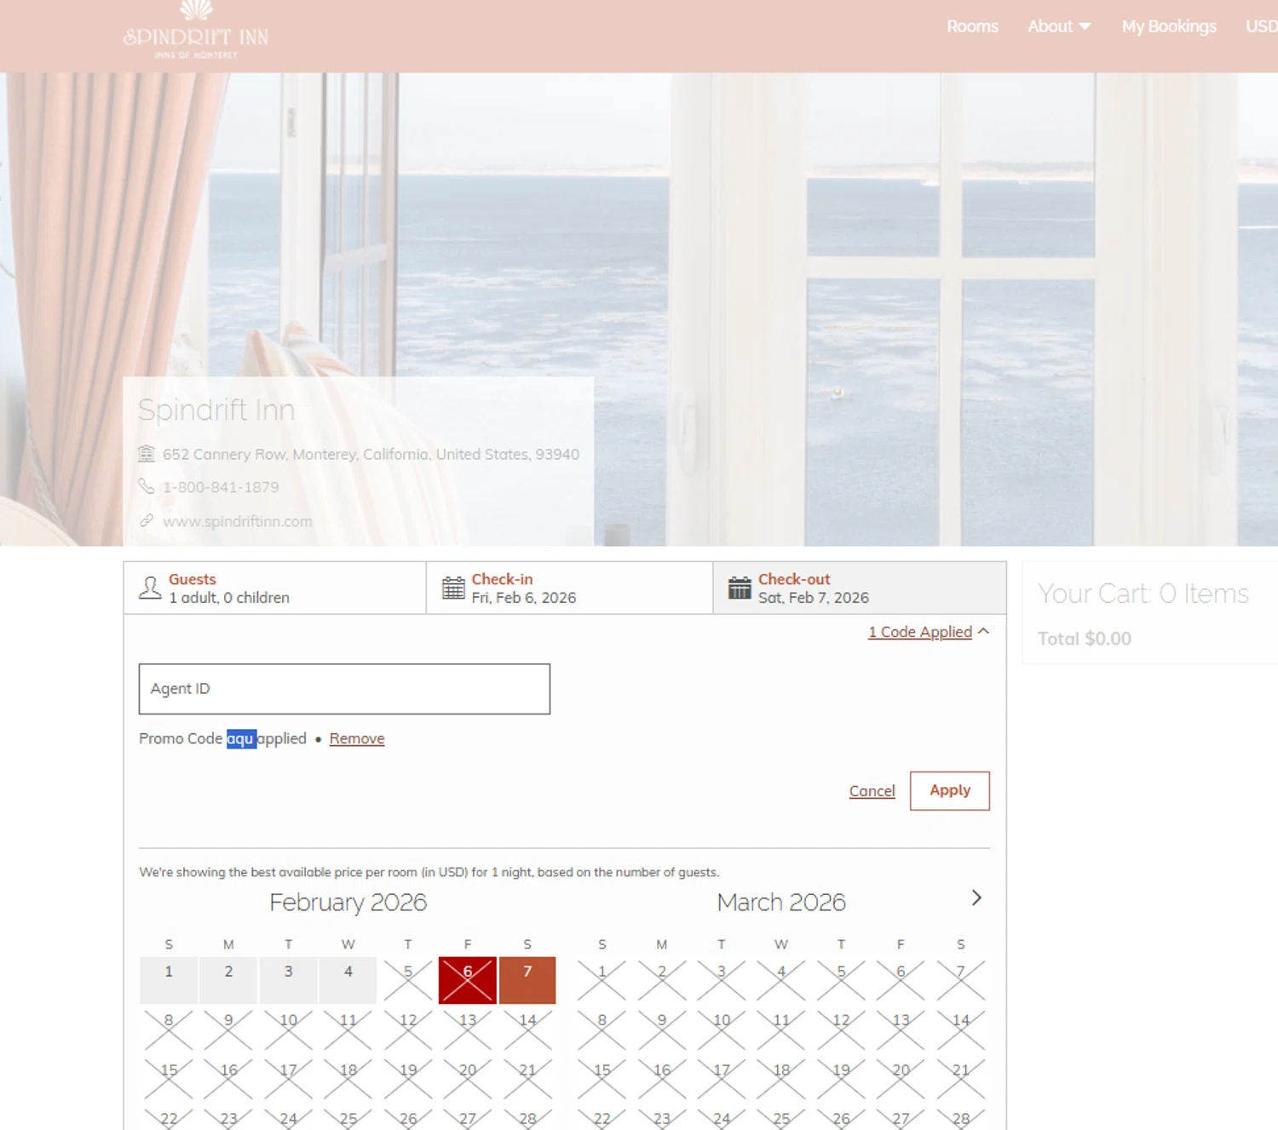Open the Check-out date field
The height and width of the screenshot is (1130, 1278).
tap(860, 588)
